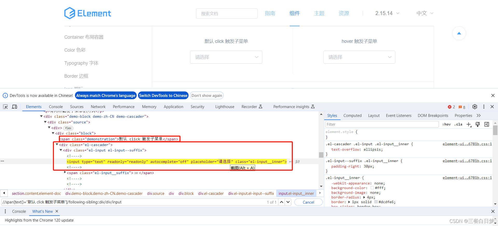This screenshot has width=498, height=226.
Task: Toggle the computed styles sidebar icon
Action: click(487, 124)
